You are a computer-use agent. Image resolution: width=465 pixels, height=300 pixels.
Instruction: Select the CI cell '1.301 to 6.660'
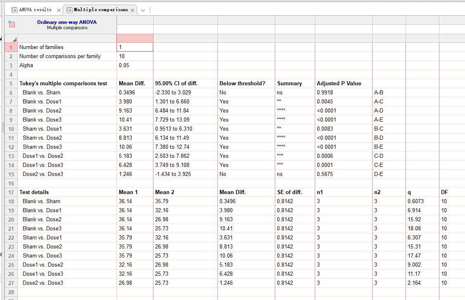[x=185, y=101]
